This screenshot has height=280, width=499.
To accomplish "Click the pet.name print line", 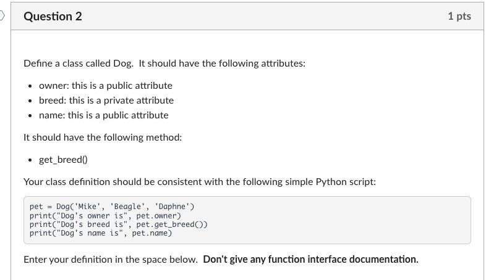I will (x=101, y=233).
